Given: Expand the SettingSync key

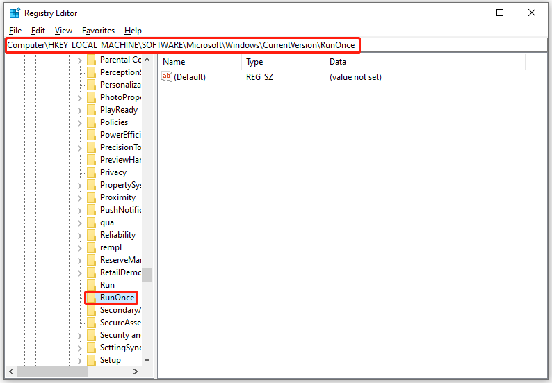Looking at the screenshot, I should (79, 348).
